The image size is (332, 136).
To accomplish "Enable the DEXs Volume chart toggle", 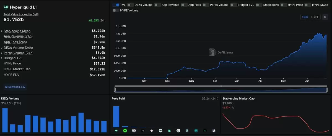I will (x=131, y=5).
